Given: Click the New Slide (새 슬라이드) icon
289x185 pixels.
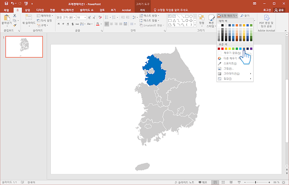Looking at the screenshot, I should tap(29, 17).
